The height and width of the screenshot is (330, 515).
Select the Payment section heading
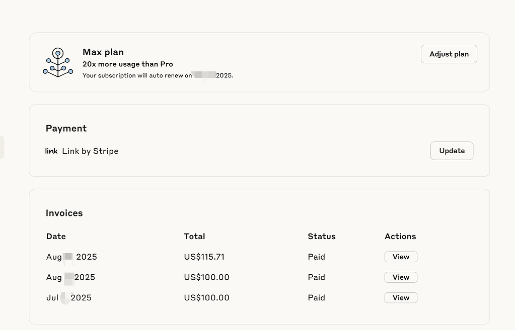pos(66,128)
